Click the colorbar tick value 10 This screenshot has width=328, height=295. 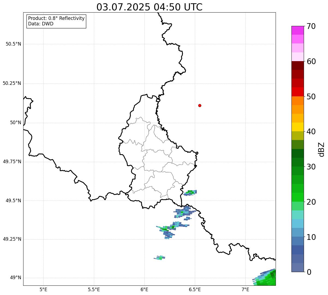pos(311,237)
